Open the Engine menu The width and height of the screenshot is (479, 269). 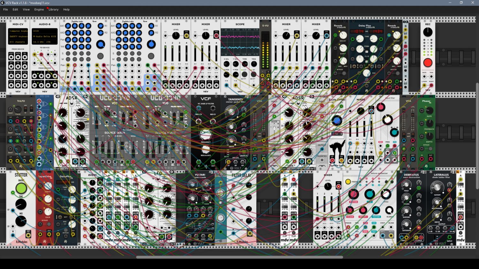pos(39,10)
